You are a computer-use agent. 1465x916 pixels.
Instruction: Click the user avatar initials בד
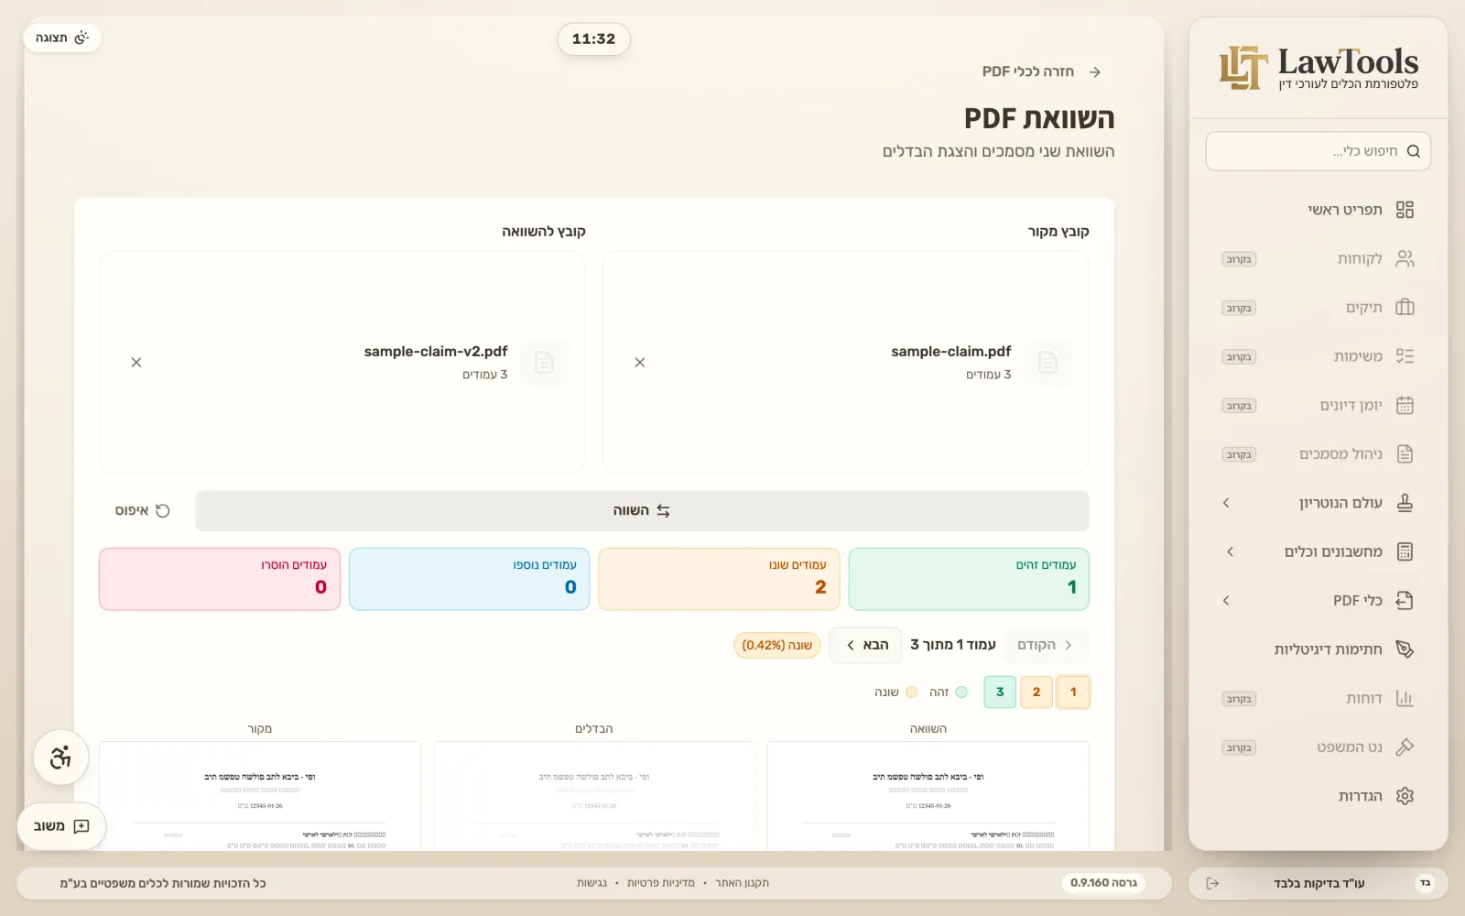tap(1425, 883)
